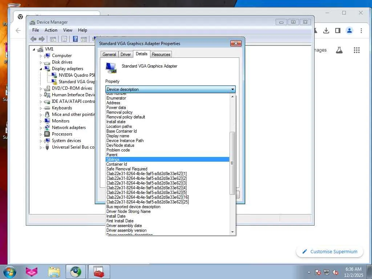Viewport: 372px width, 279px height.
Task: Click the Mice and other pointing devices icon
Action: (x=47, y=114)
